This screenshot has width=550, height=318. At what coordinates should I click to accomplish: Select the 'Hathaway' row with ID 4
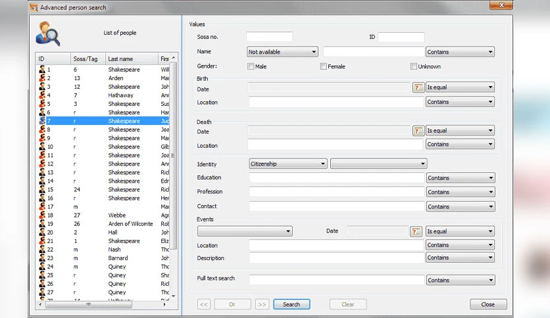103,95
